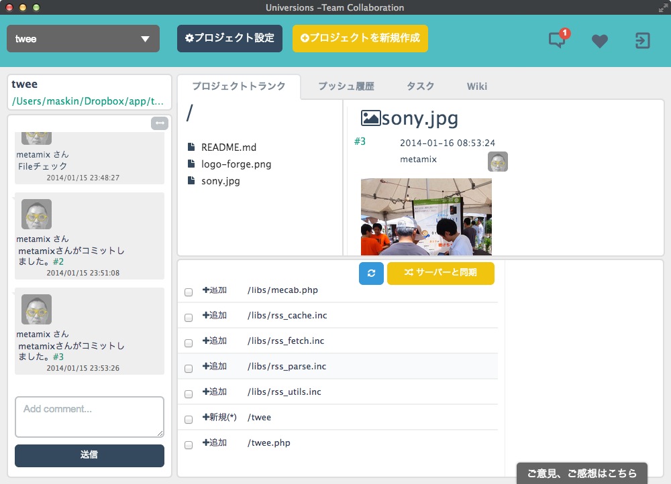The height and width of the screenshot is (484, 671).
Task: Open the #2 commit link
Action: [58, 262]
